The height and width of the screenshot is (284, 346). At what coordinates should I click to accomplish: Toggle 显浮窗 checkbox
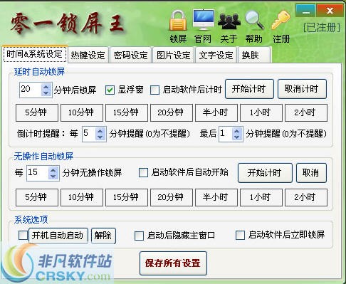point(110,90)
